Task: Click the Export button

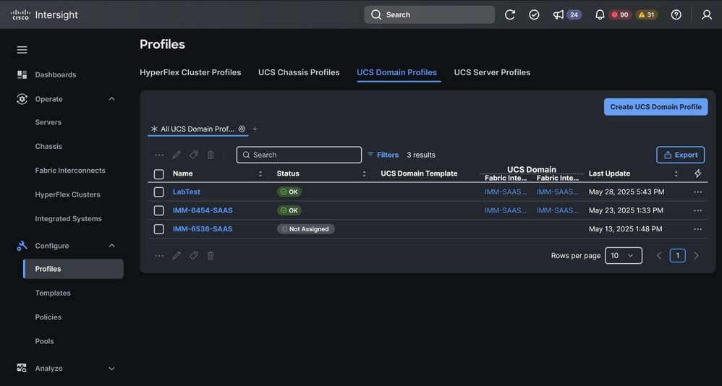Action: pos(681,155)
